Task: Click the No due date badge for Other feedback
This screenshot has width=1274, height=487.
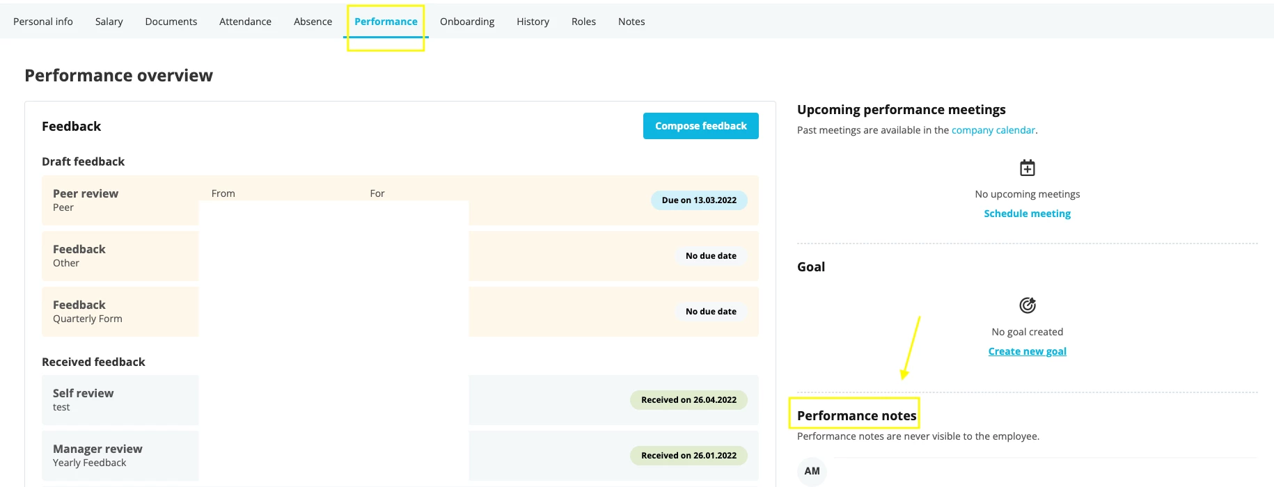Action: pos(711,256)
